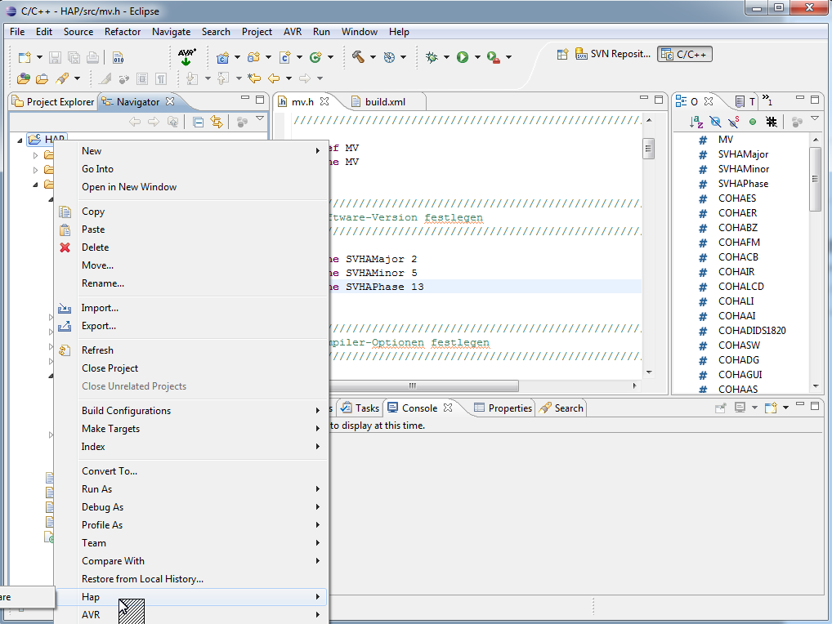Click the new source folder icon

(x=254, y=57)
